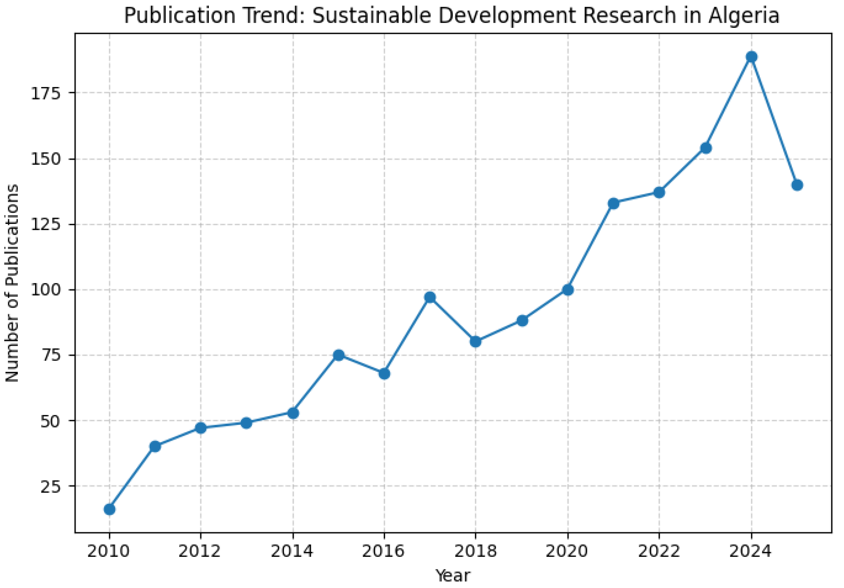Select the 2023 data point marker

[x=706, y=148]
